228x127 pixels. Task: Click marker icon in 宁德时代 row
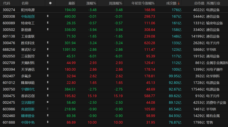48,89
